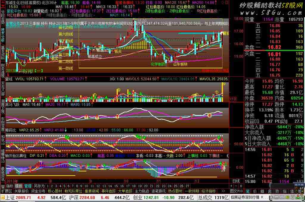The height and width of the screenshot is (202, 305).
Task: Select template number 27
Action: [x=188, y=186]
